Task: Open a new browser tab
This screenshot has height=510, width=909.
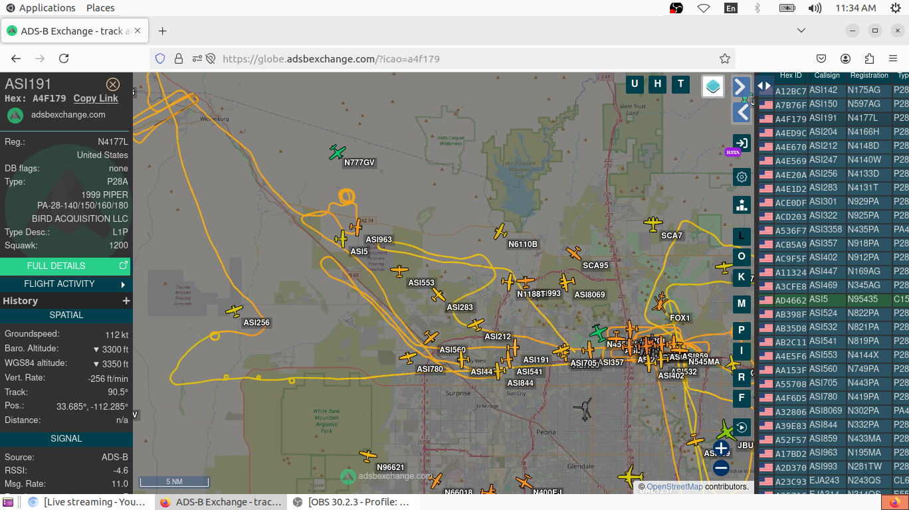Action: pos(162,31)
